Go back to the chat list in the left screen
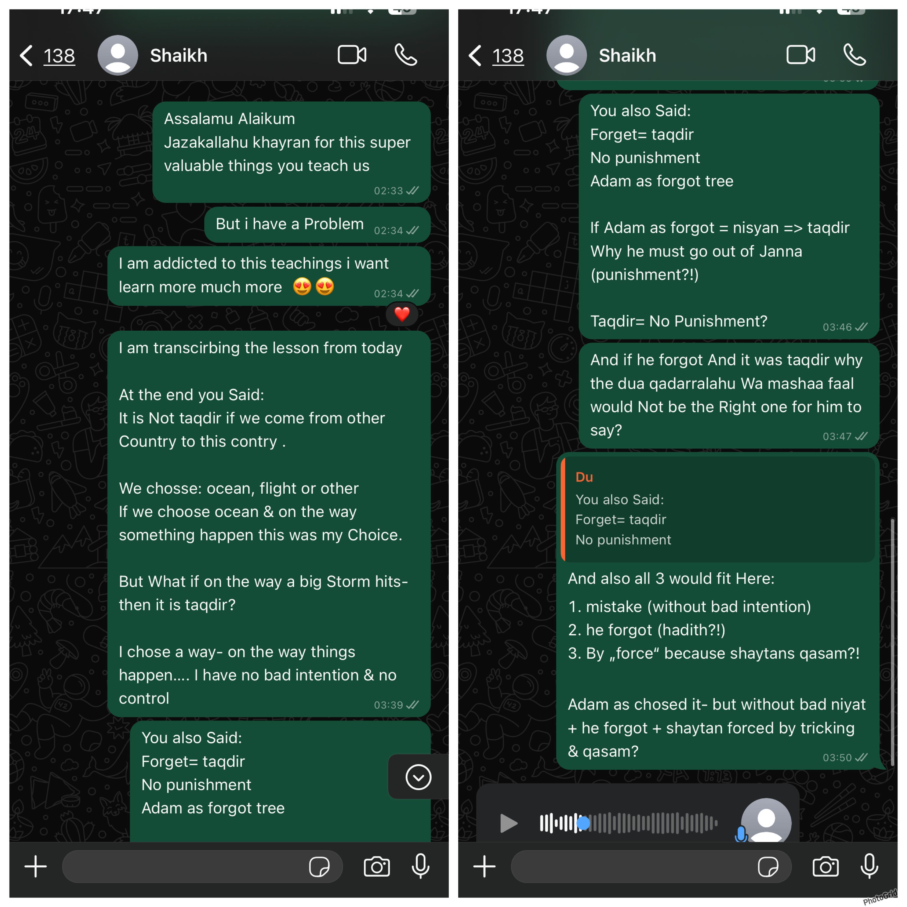Screen dimensions: 907x907 47,56
